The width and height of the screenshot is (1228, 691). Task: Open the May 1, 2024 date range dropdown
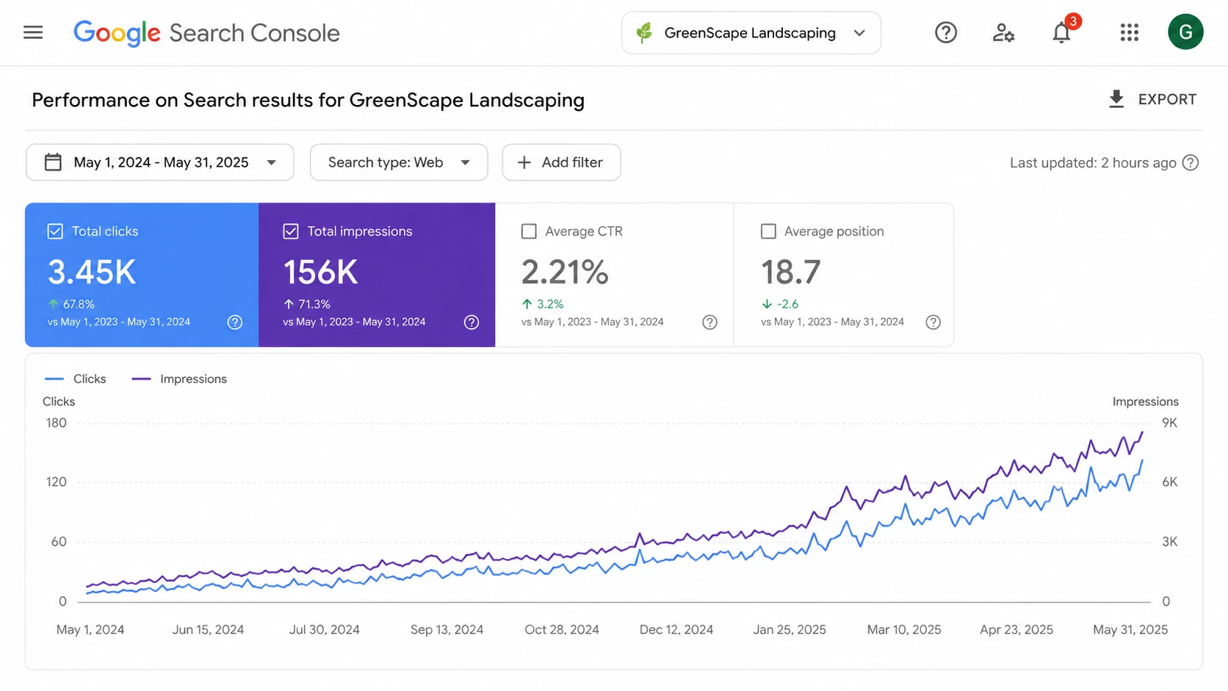(x=160, y=162)
